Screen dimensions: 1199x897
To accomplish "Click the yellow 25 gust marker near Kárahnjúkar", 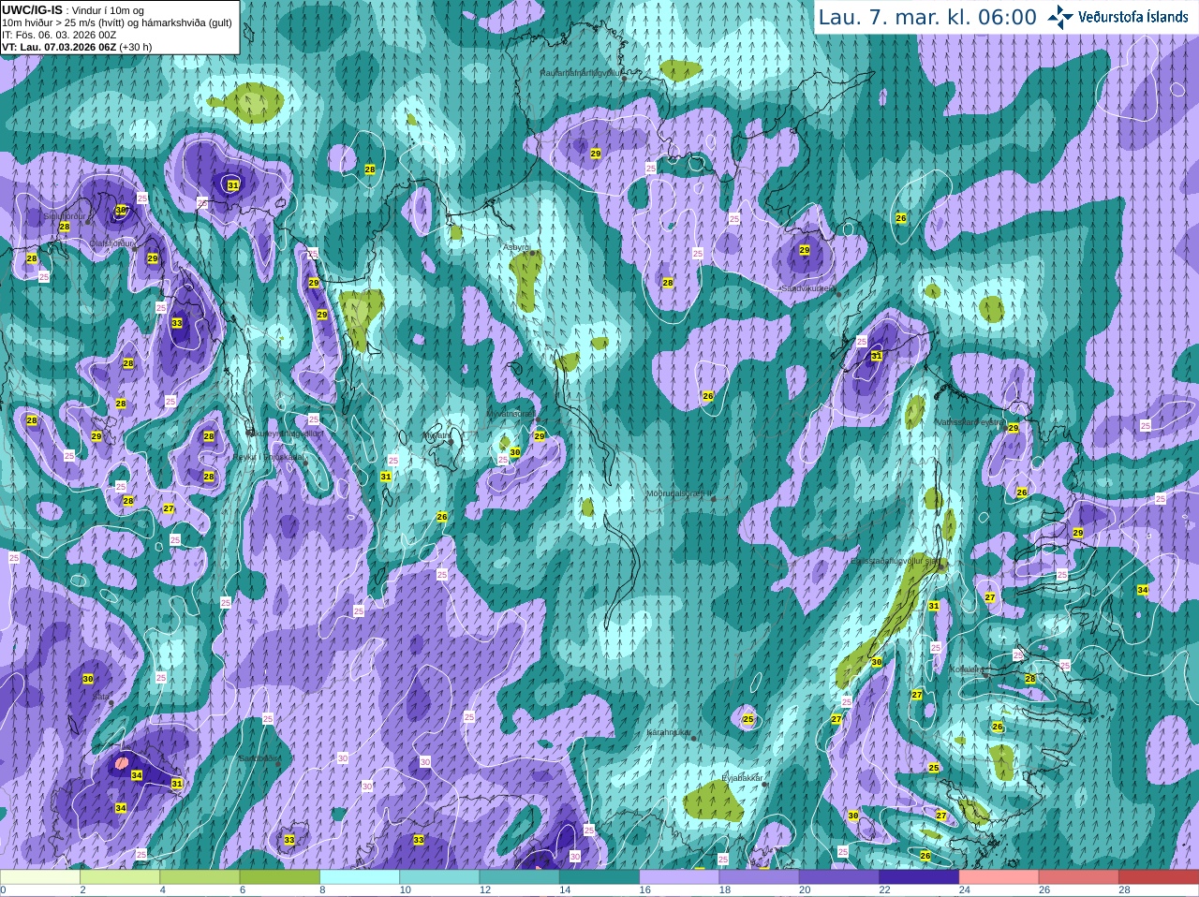I will [748, 719].
